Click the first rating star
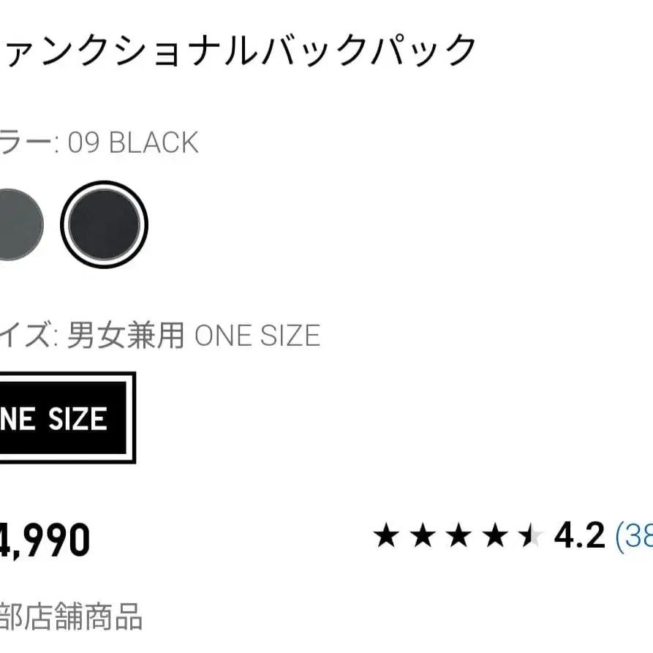Screen dimensions: 653x653 pos(386,536)
